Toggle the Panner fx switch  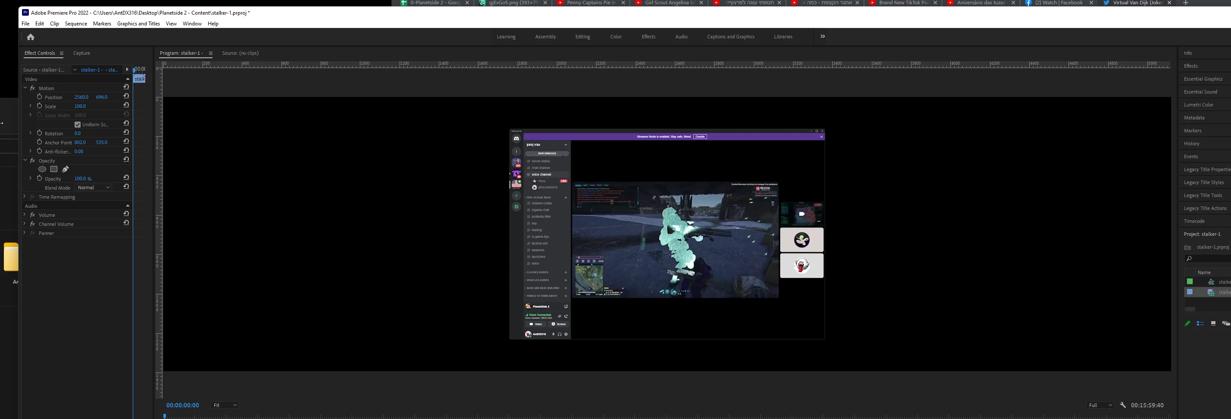[x=32, y=234]
